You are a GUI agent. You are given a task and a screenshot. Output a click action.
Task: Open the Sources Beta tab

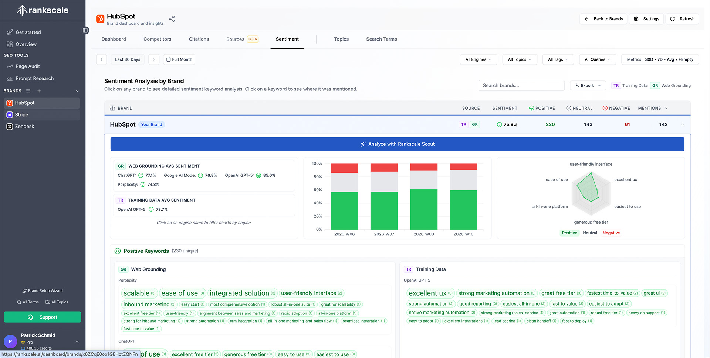(235, 39)
